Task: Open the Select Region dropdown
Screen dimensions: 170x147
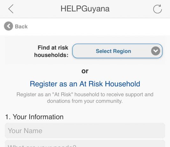Action: (x=117, y=51)
